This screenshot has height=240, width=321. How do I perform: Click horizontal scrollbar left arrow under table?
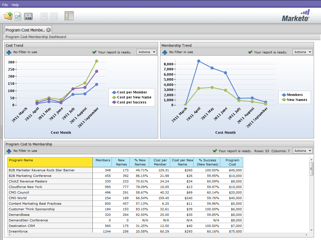pyautogui.click(x=9, y=235)
